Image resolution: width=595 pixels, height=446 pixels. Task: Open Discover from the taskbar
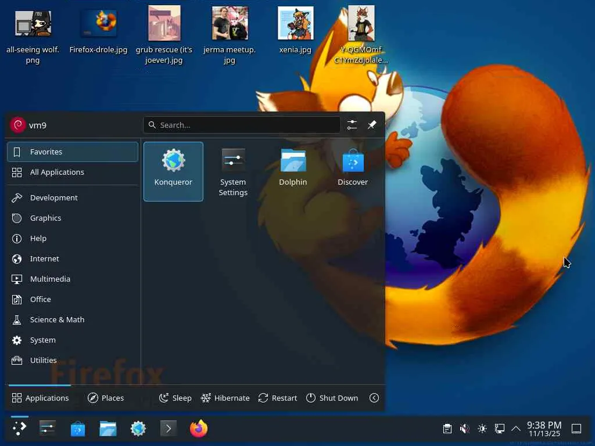(x=78, y=429)
